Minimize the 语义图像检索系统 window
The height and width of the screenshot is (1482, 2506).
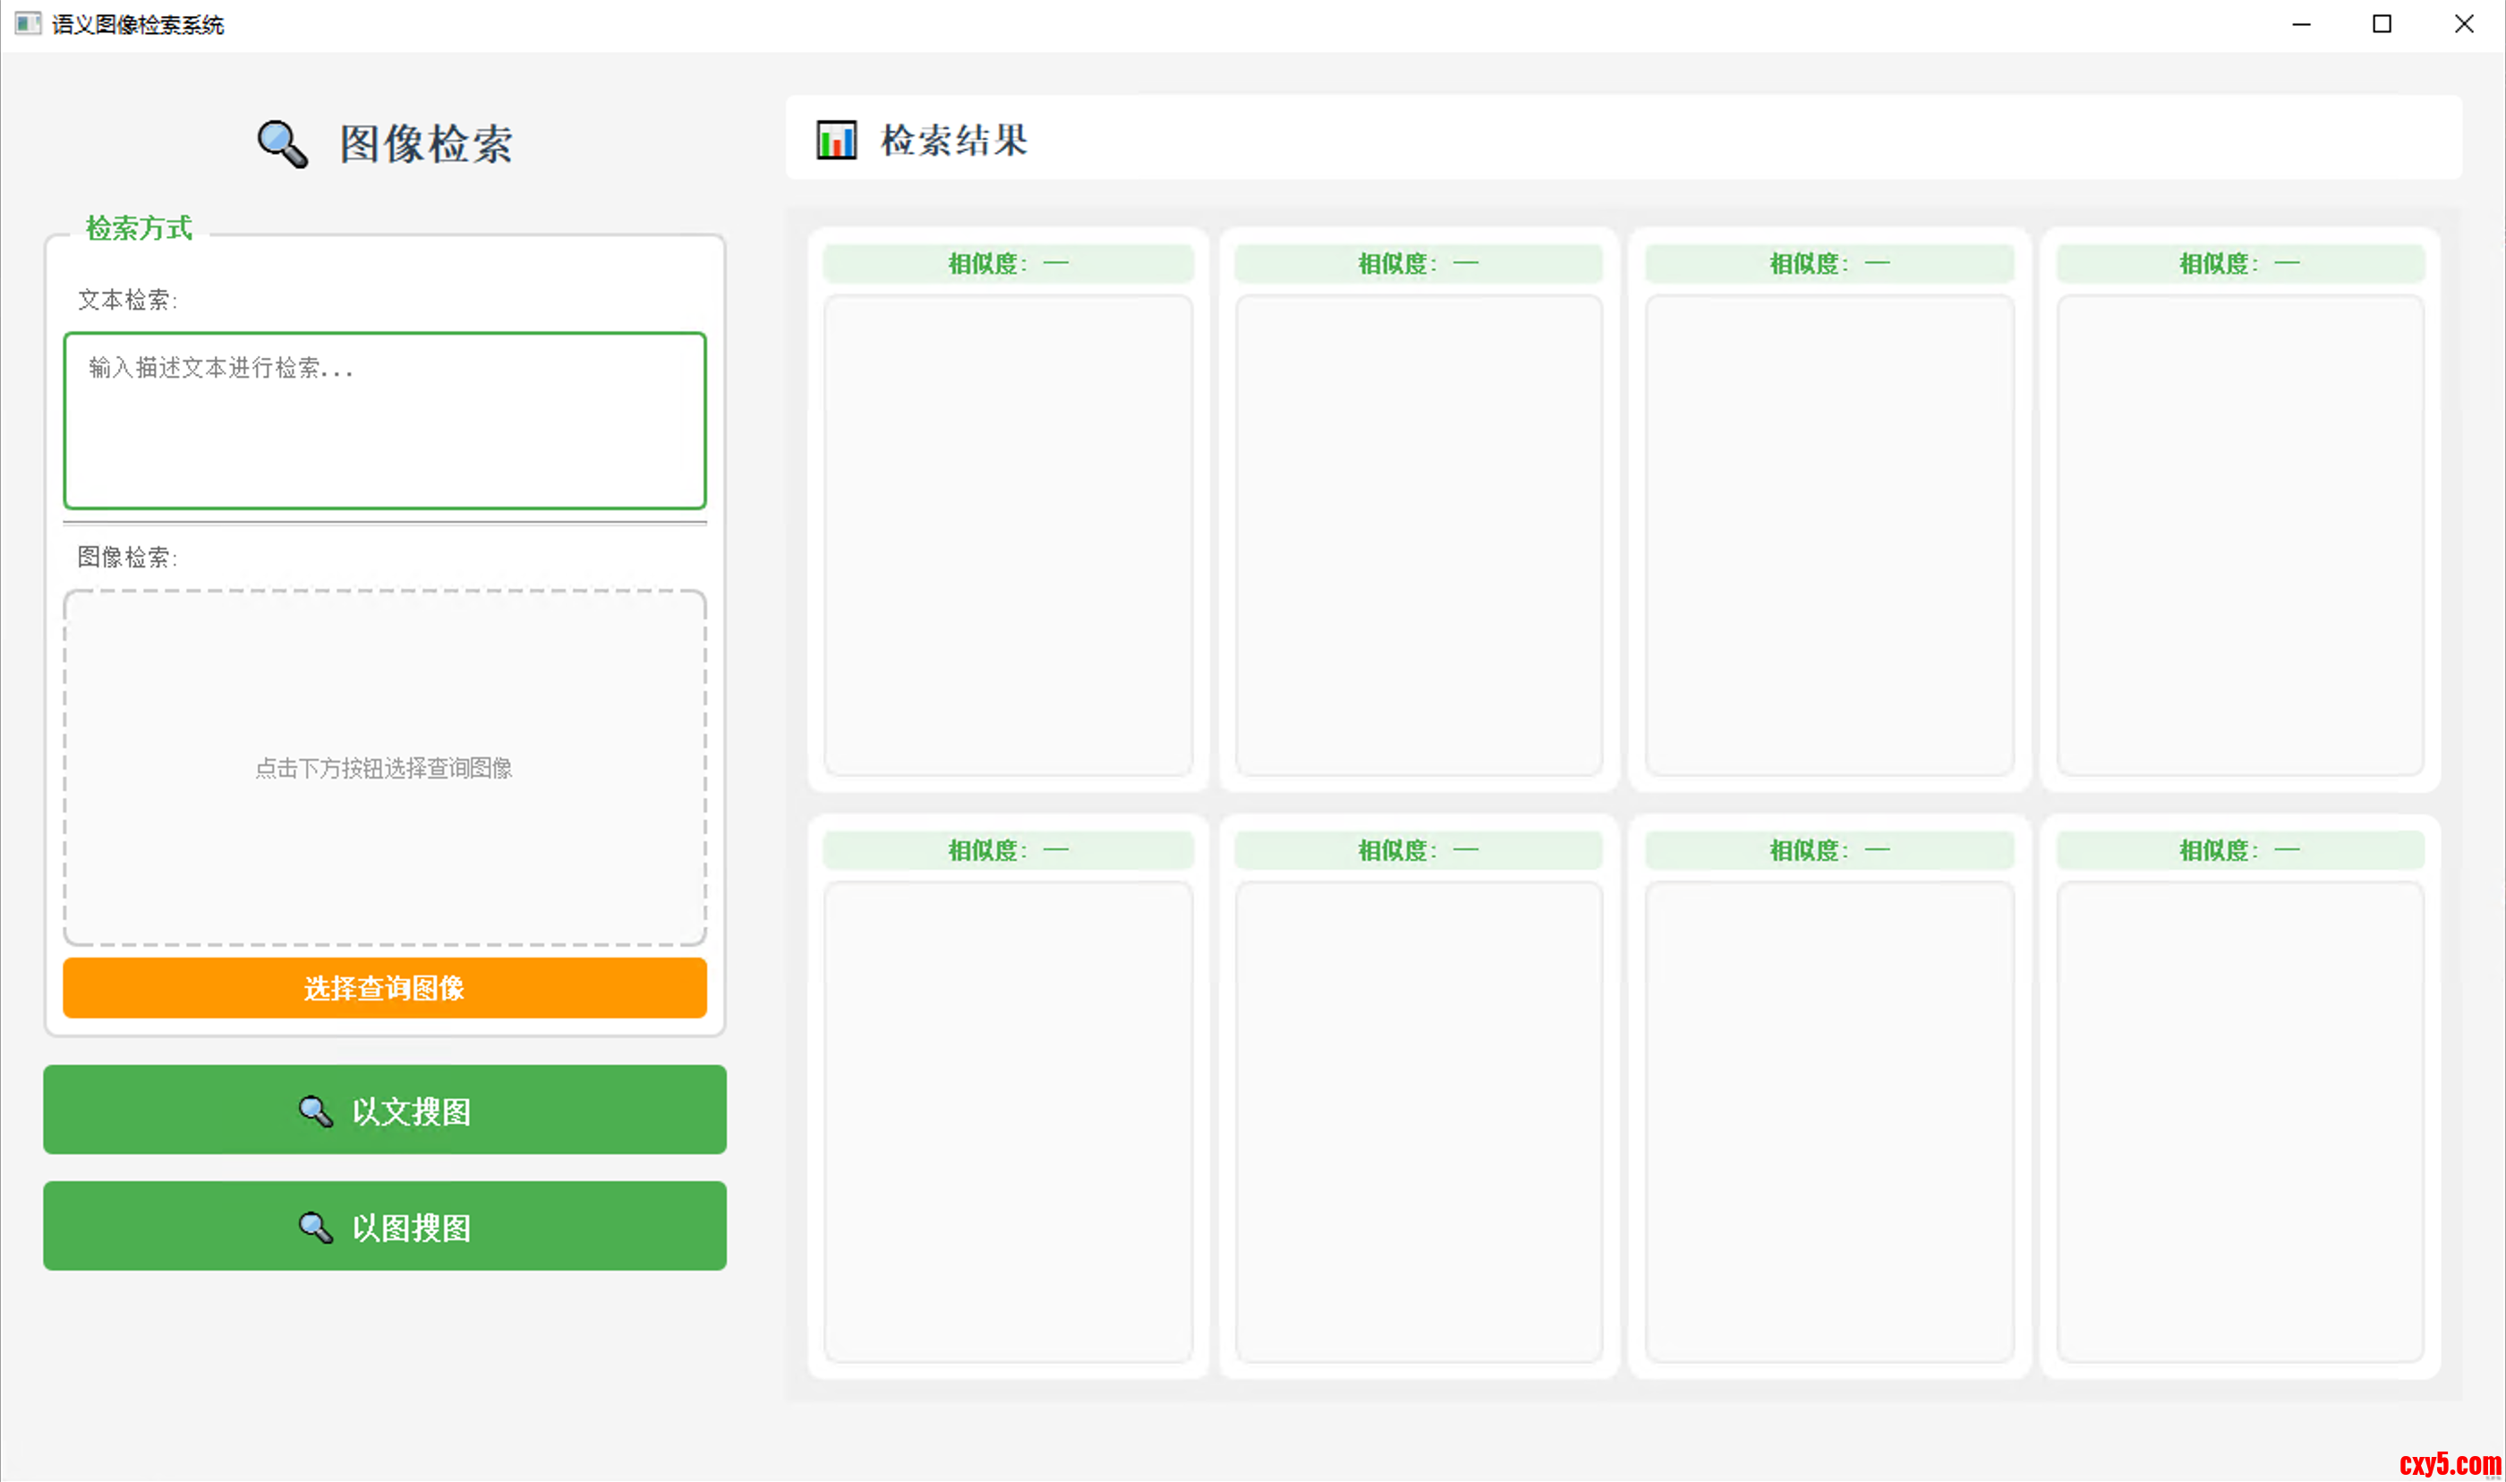coord(2301,24)
